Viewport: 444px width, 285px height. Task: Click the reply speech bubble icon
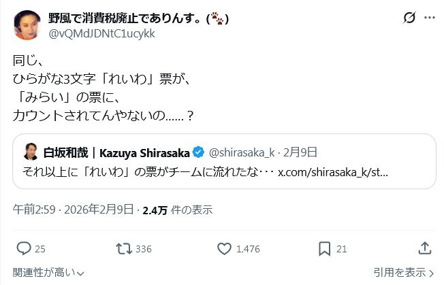(24, 249)
